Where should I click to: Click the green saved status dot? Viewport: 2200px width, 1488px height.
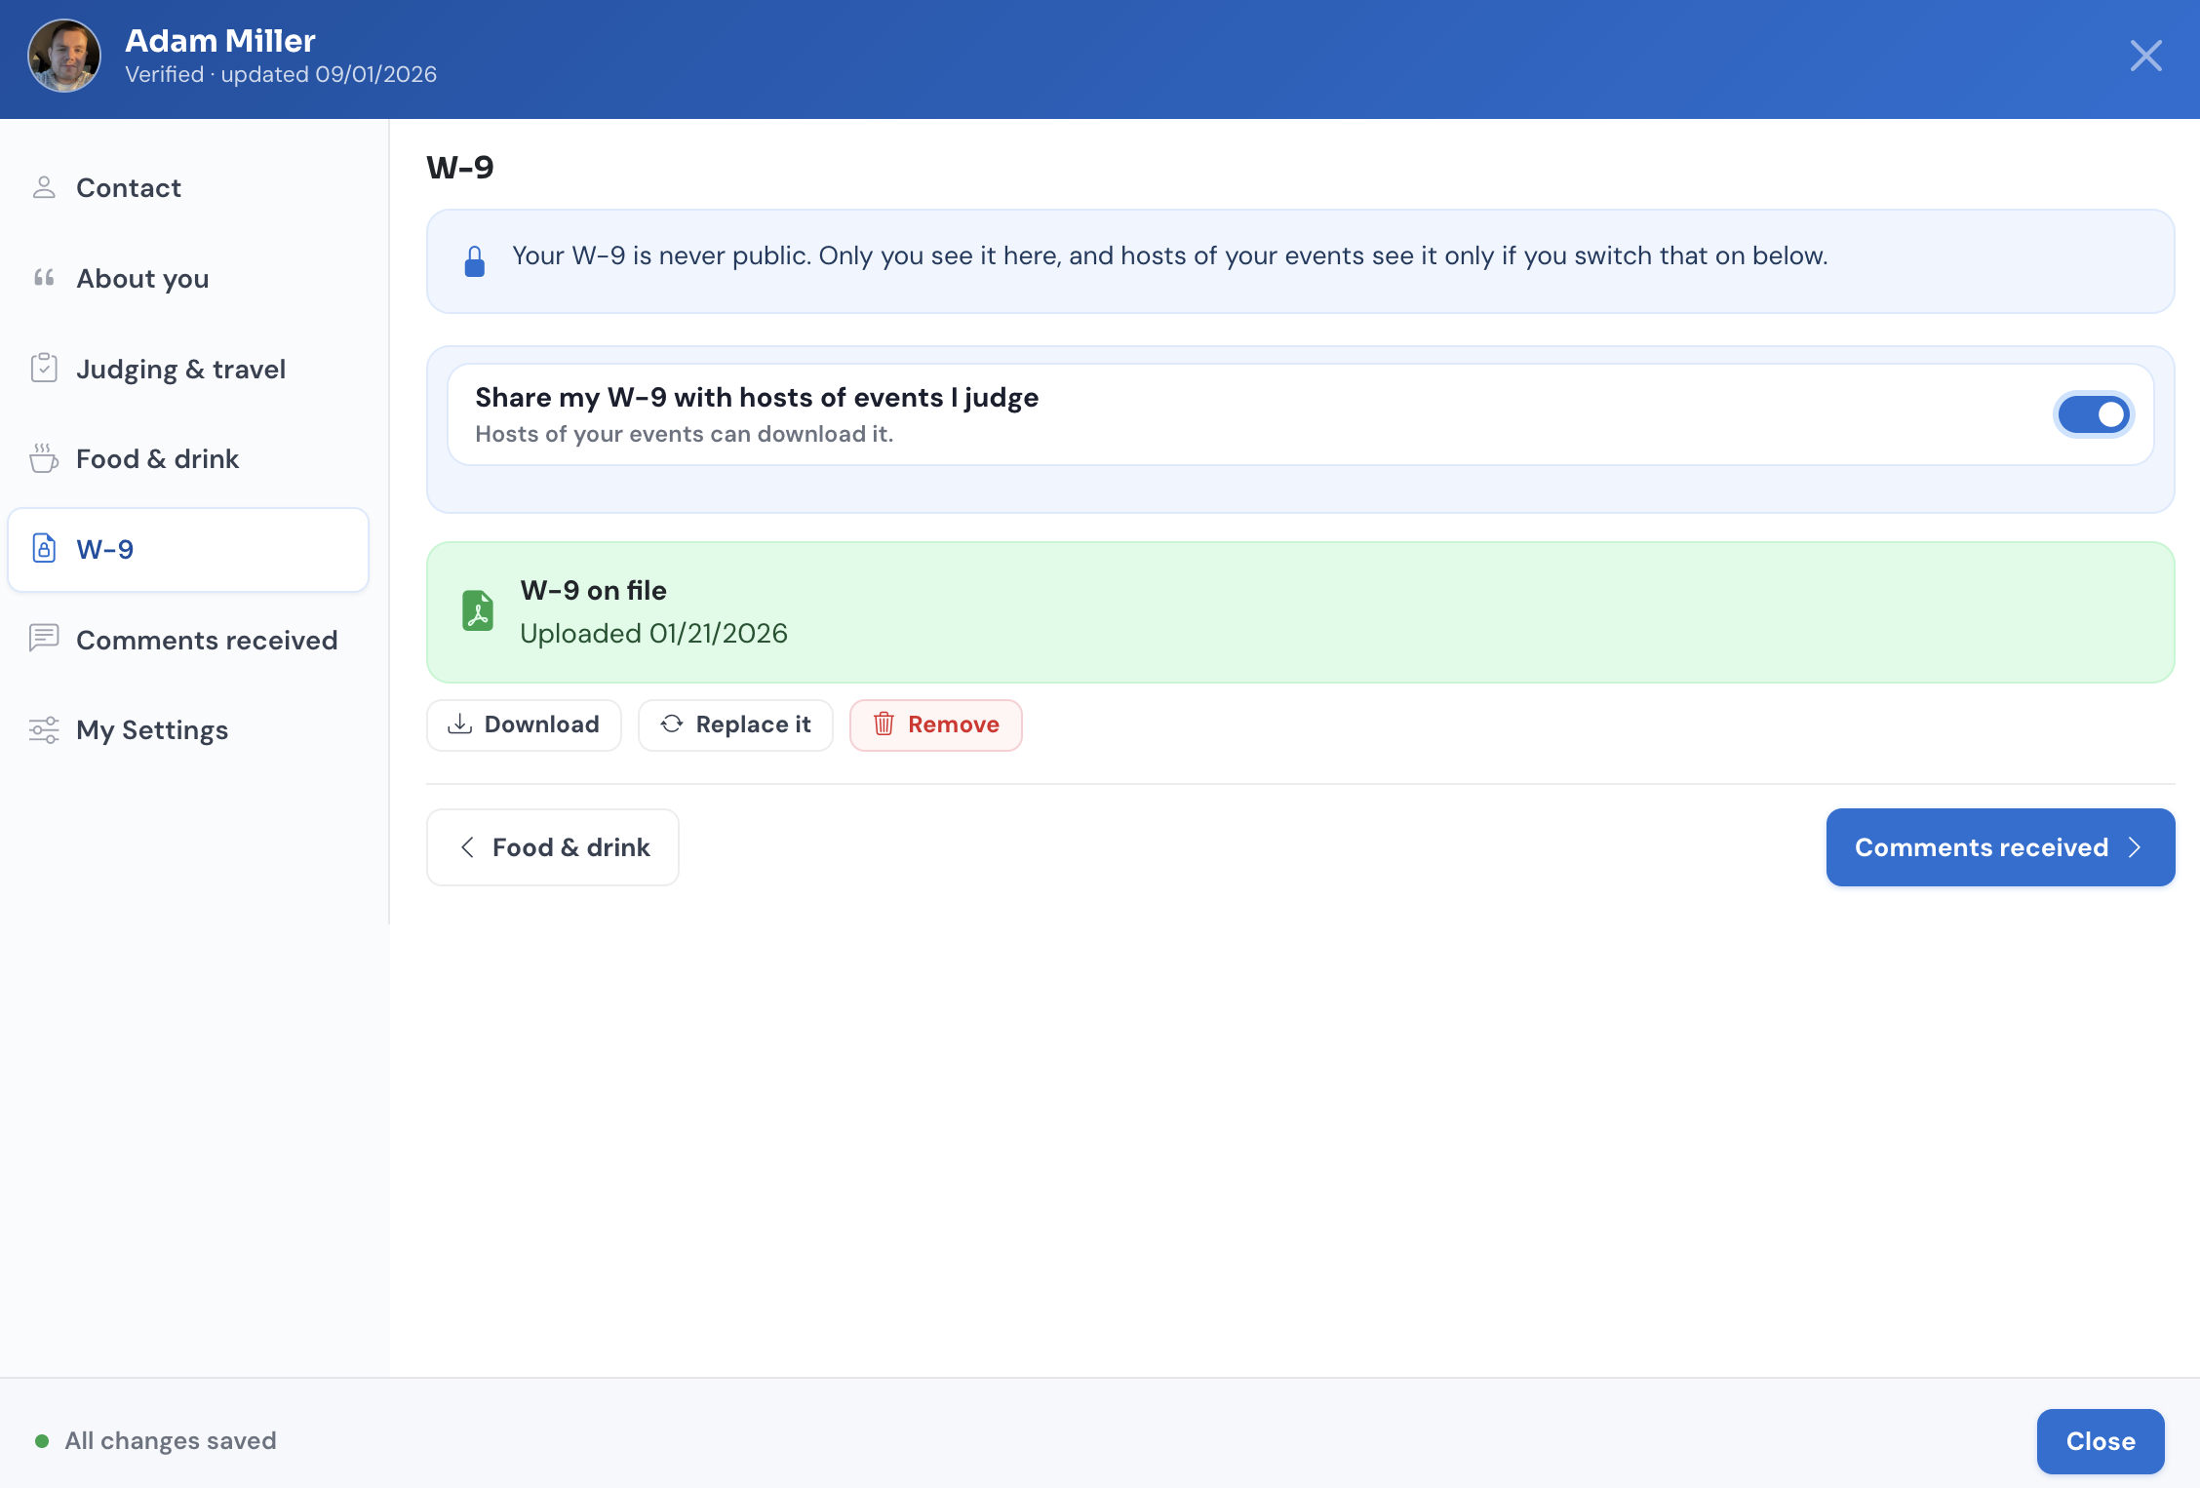point(42,1440)
